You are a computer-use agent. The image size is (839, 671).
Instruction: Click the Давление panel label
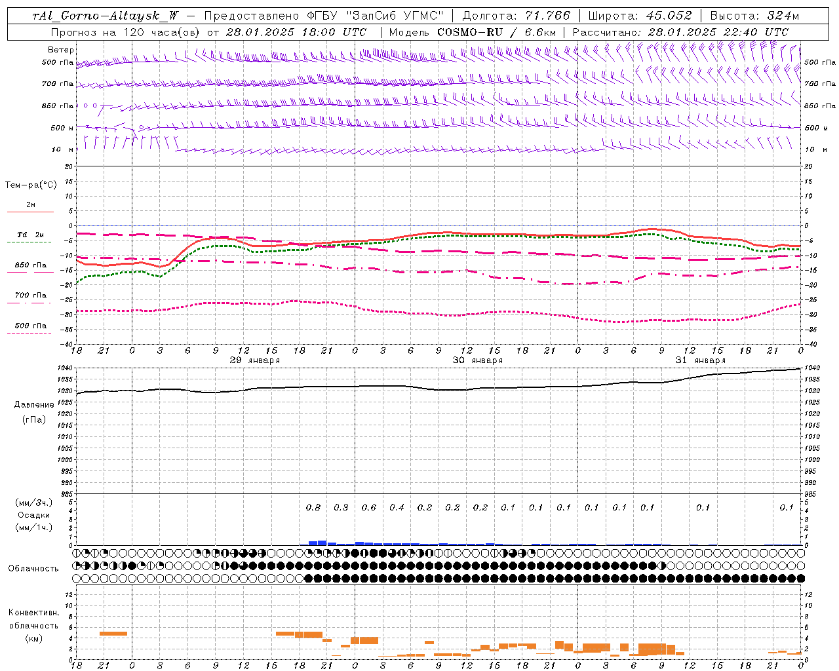(x=34, y=405)
